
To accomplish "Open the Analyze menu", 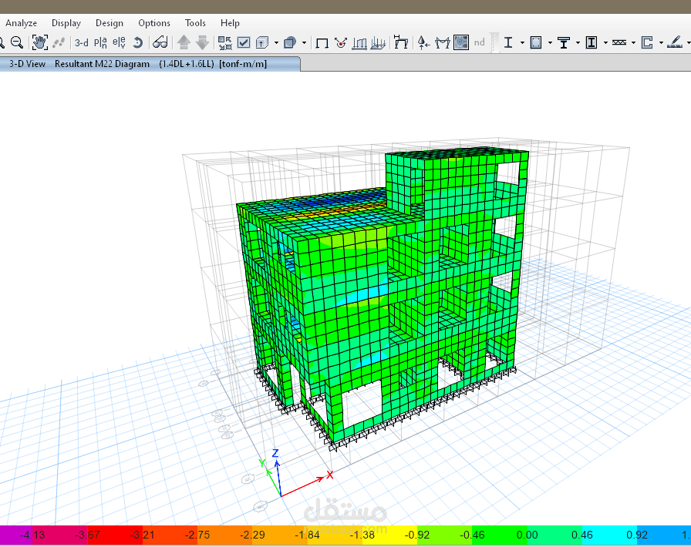I will pos(21,23).
